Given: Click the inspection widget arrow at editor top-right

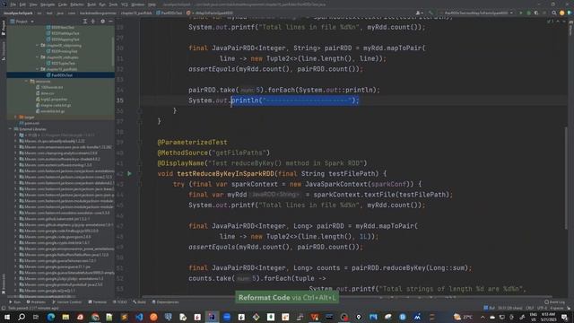Looking at the screenshot, I should click(558, 22).
